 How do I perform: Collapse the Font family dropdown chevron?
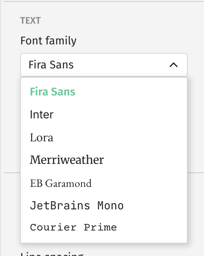[174, 65]
